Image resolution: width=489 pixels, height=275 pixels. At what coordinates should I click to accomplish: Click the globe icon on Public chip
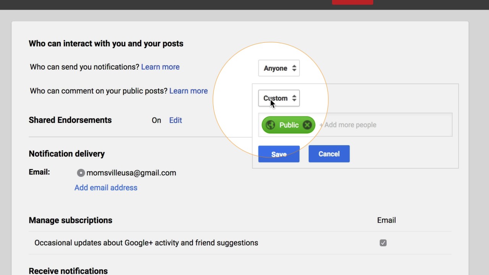(270, 125)
